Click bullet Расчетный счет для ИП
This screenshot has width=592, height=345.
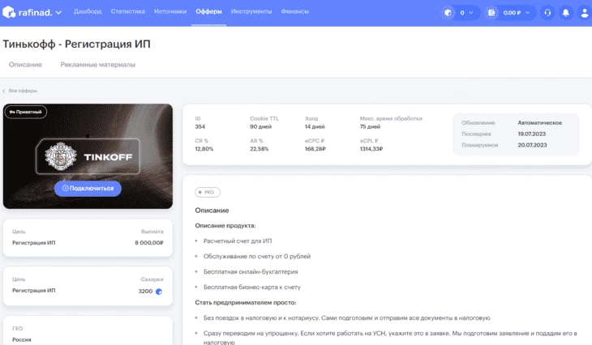pyautogui.click(x=238, y=241)
